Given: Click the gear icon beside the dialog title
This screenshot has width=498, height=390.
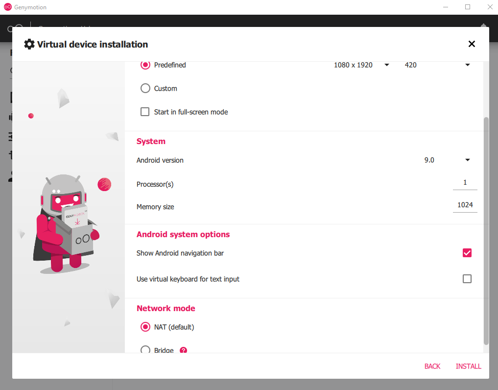Looking at the screenshot, I should click(29, 44).
